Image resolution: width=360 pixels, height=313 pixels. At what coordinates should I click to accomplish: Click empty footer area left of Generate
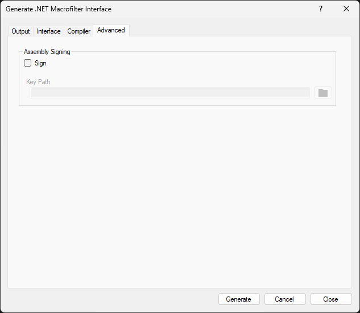click(108, 299)
